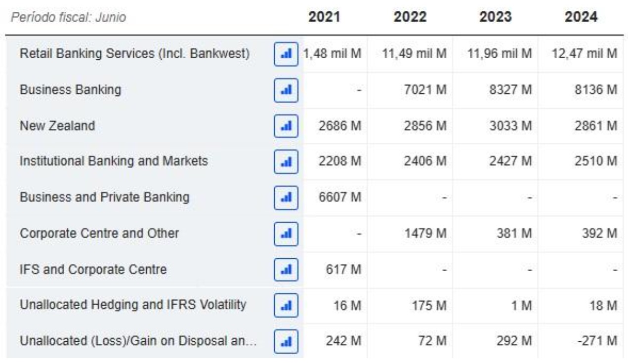
Task: Open the IFS and Corporate Centre chart icon
Action: tap(286, 270)
